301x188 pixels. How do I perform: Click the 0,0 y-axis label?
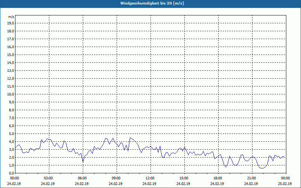click(x=11, y=173)
